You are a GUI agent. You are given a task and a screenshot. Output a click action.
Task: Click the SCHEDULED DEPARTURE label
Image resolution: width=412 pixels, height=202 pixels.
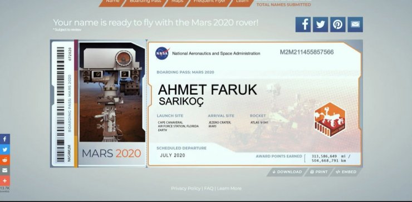click(182, 148)
